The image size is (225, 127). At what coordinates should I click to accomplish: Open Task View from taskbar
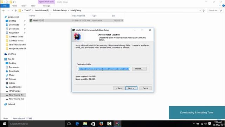click(x=69, y=124)
